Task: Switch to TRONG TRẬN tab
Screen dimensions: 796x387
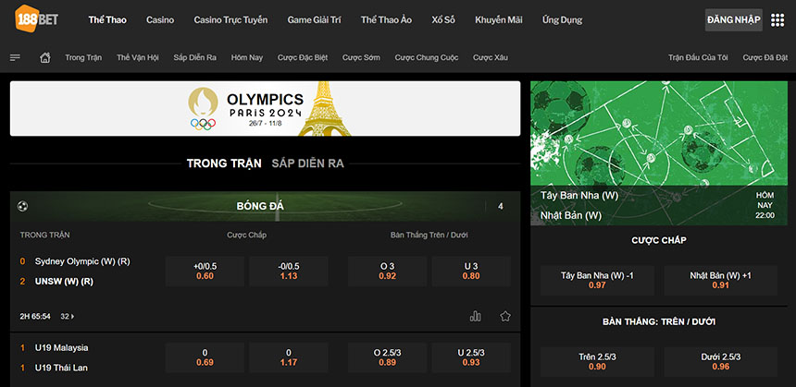Action: click(224, 163)
